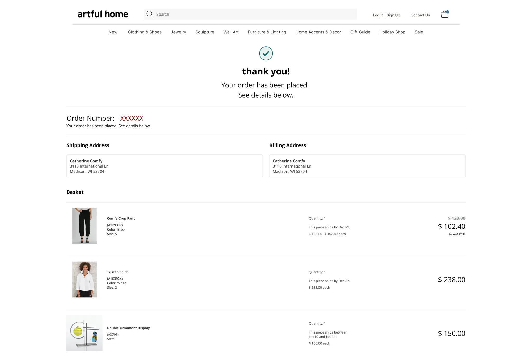Click the Sign Up link
The image size is (532, 354).
click(393, 15)
